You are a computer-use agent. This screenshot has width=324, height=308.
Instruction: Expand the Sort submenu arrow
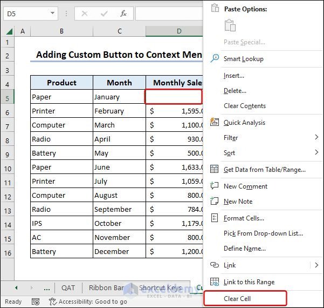click(316, 152)
